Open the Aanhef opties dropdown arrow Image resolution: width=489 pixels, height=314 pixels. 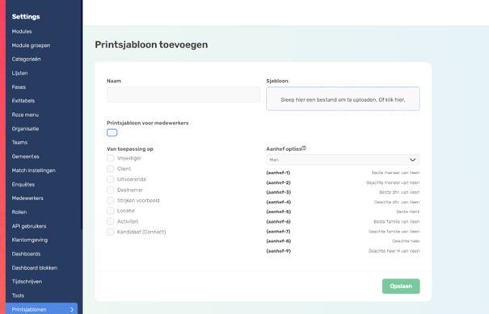coord(412,160)
